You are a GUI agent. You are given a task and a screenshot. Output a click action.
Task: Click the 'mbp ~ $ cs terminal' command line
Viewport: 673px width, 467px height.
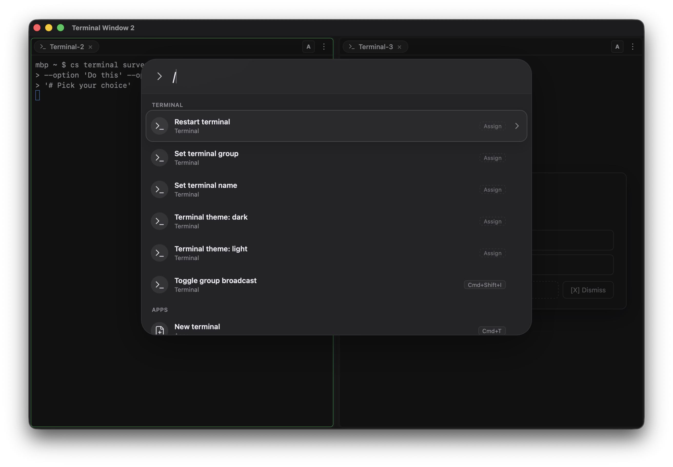click(88, 65)
